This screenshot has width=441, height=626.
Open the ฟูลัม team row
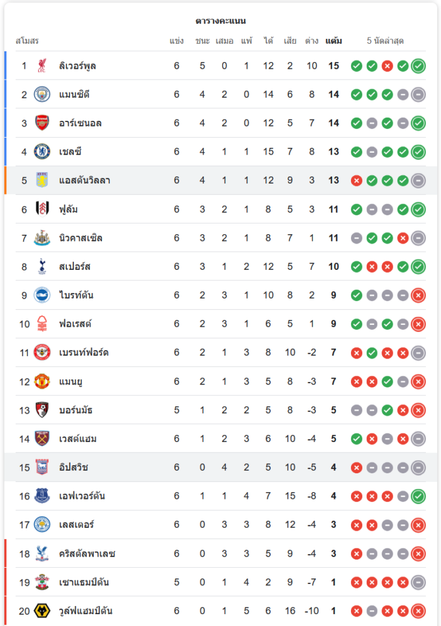tap(69, 209)
